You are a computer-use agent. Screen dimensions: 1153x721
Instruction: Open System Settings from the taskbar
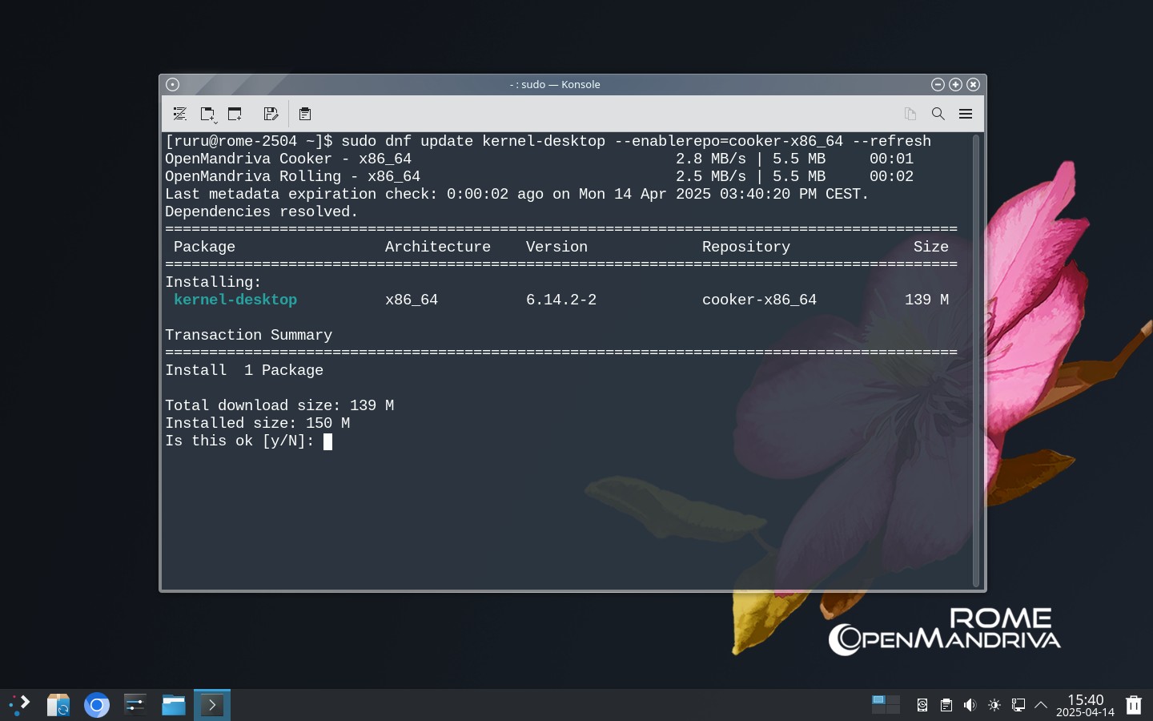click(135, 705)
